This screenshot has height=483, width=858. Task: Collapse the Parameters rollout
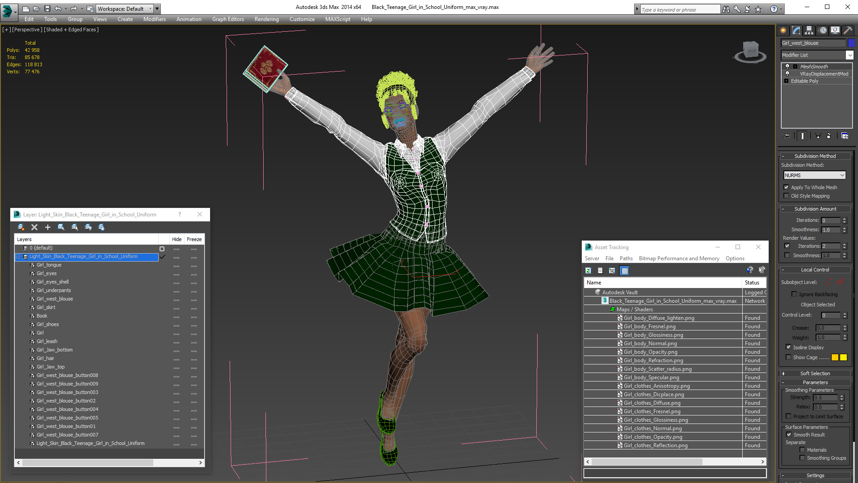pyautogui.click(x=815, y=382)
